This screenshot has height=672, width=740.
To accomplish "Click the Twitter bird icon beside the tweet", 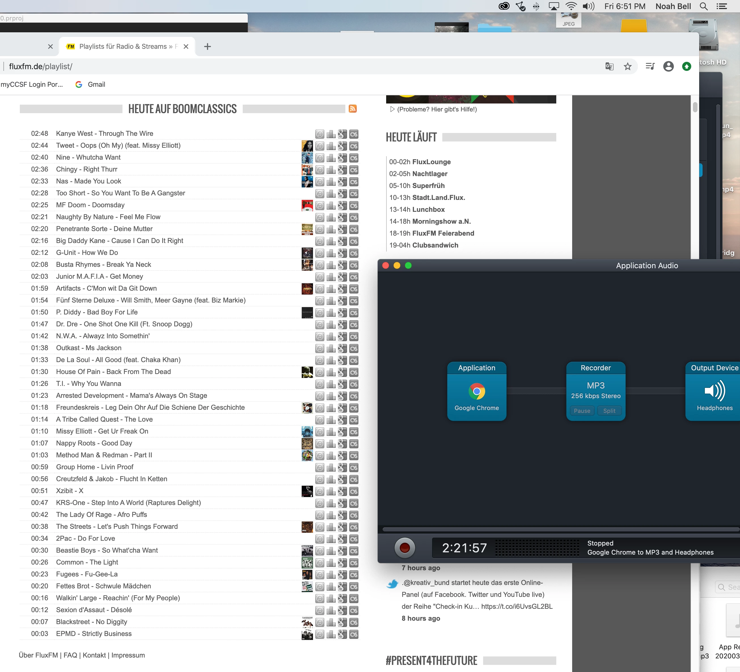I will coord(392,584).
